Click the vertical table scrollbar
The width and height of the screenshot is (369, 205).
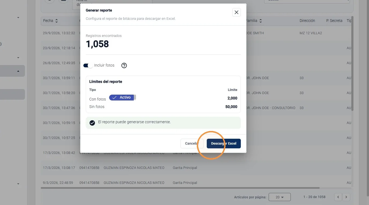352,63
